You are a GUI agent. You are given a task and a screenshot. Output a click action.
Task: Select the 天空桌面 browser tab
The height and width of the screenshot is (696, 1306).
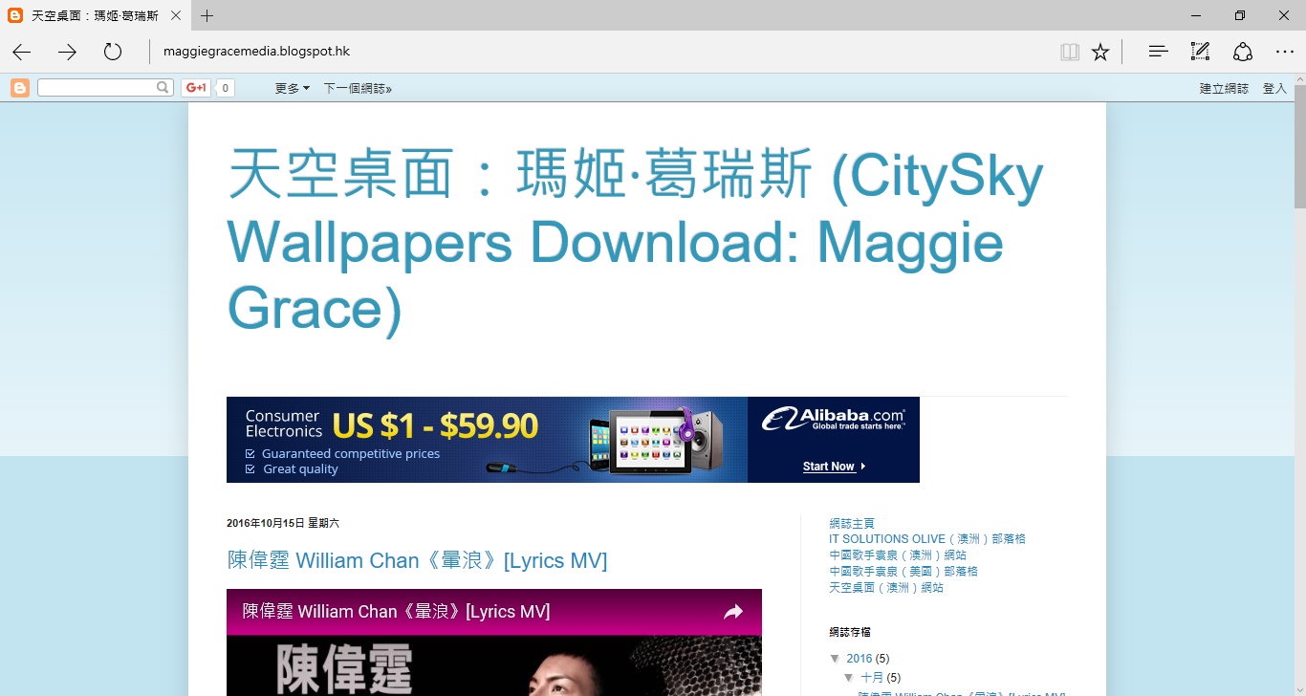[94, 15]
